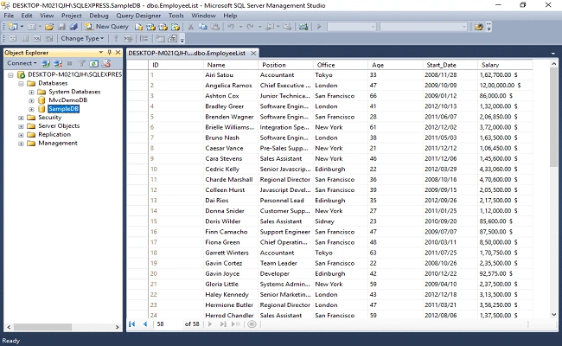Click the Start_Date column header

(x=450, y=65)
